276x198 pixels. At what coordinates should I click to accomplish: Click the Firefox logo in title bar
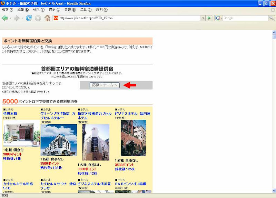3,3
